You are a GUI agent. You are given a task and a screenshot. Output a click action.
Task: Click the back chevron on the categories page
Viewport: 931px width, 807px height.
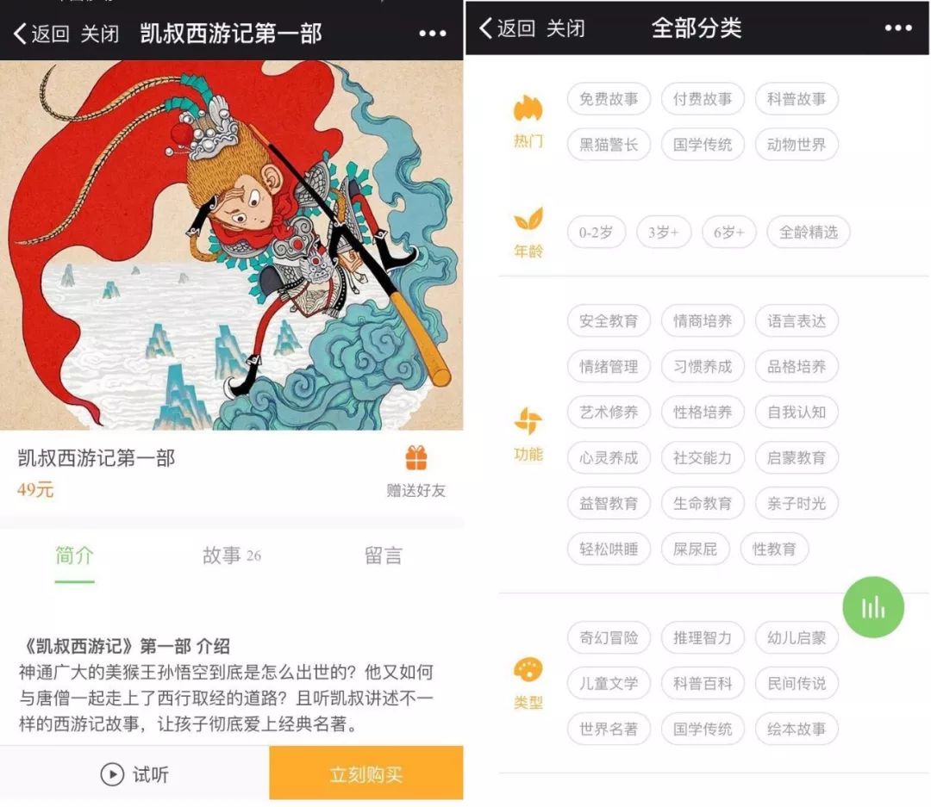tap(485, 28)
